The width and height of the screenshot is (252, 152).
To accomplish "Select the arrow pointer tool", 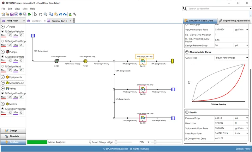I will click(35, 14).
